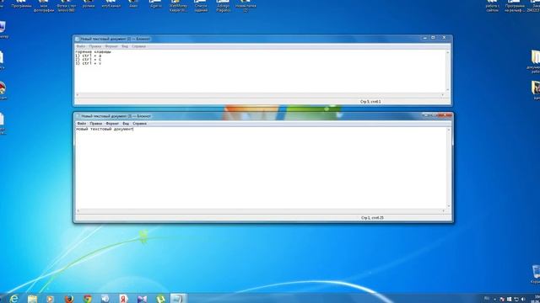Open Firefox from the taskbar
The width and height of the screenshot is (540, 303).
point(69,299)
